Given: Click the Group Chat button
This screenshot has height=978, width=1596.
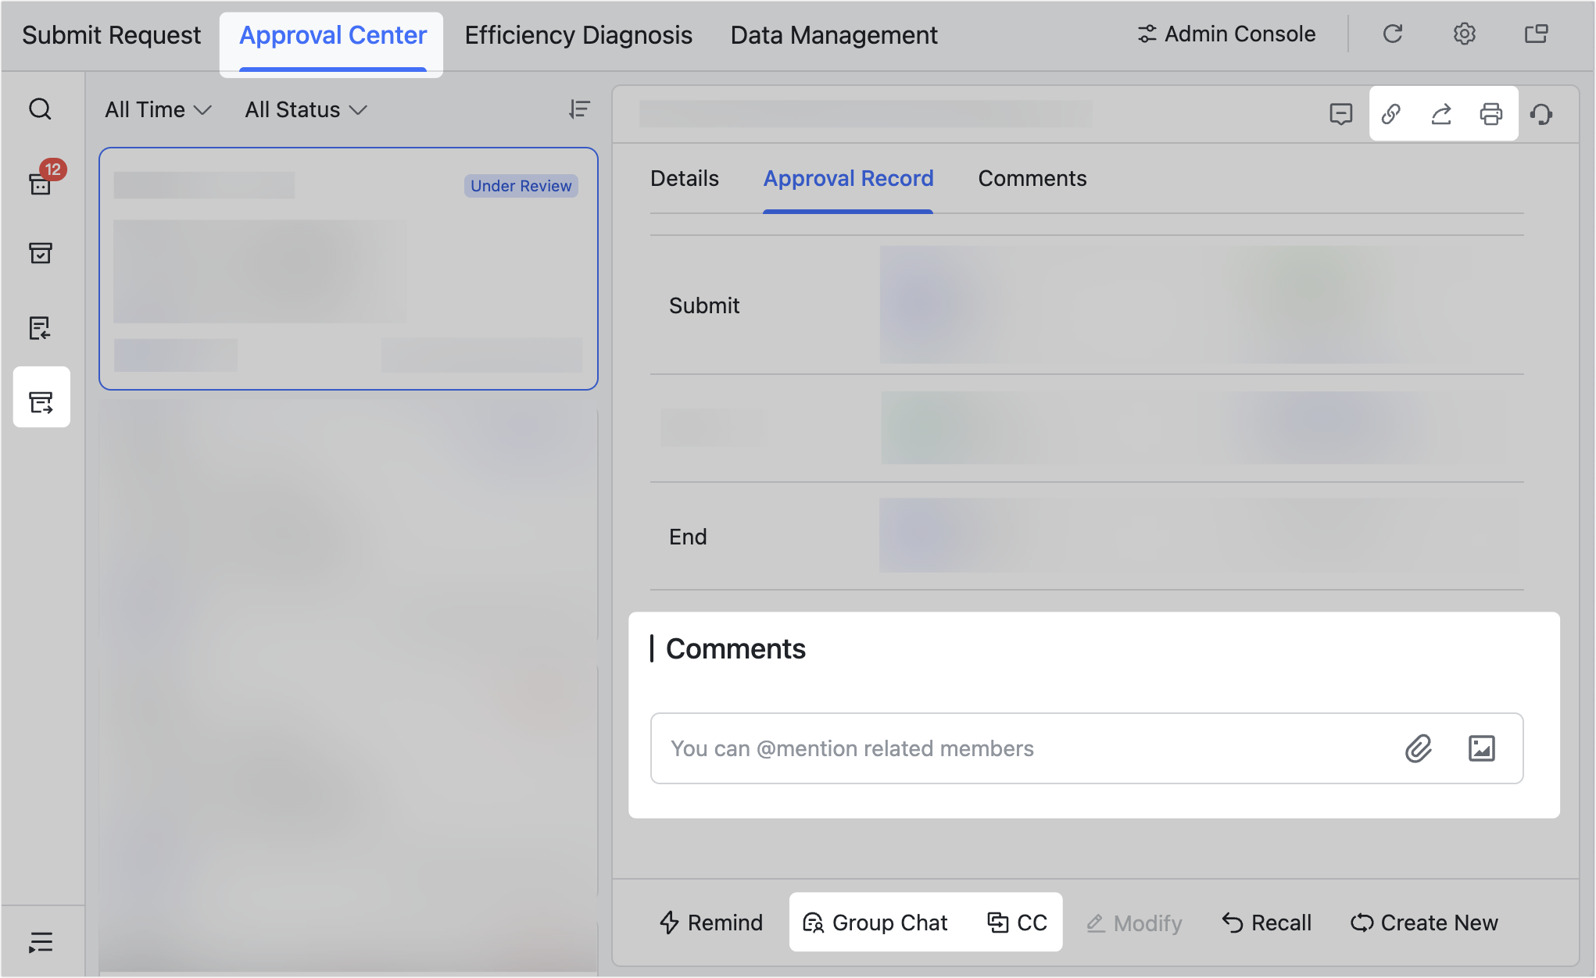Looking at the screenshot, I should click(875, 923).
